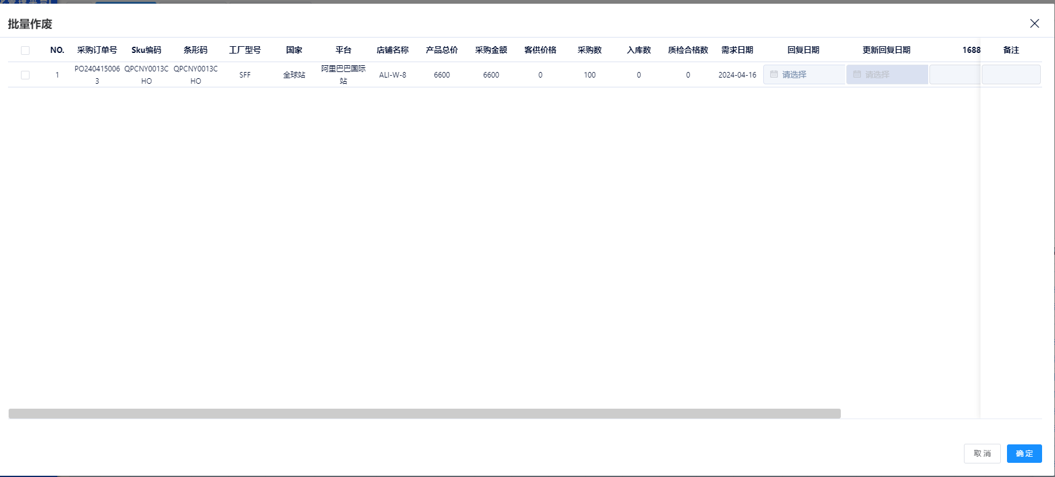Select the 阿里巴巴国际站 platform cell
The height and width of the screenshot is (477, 1055).
click(343, 74)
